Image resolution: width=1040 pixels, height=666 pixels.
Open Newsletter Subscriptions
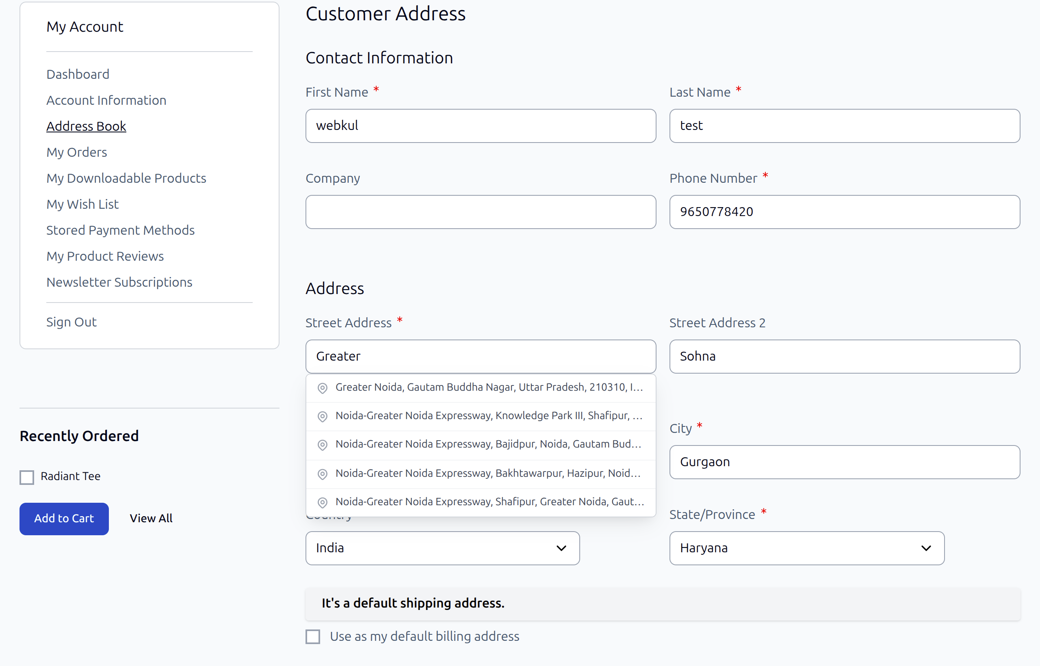pos(119,282)
